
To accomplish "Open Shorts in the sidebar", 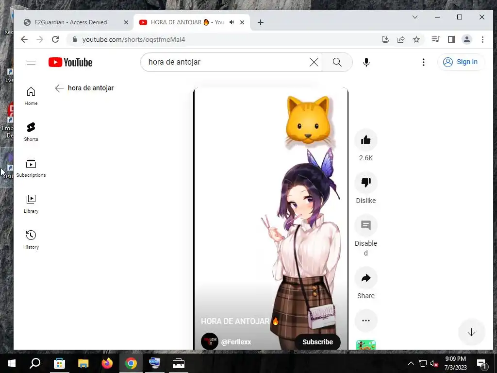I will (31, 132).
